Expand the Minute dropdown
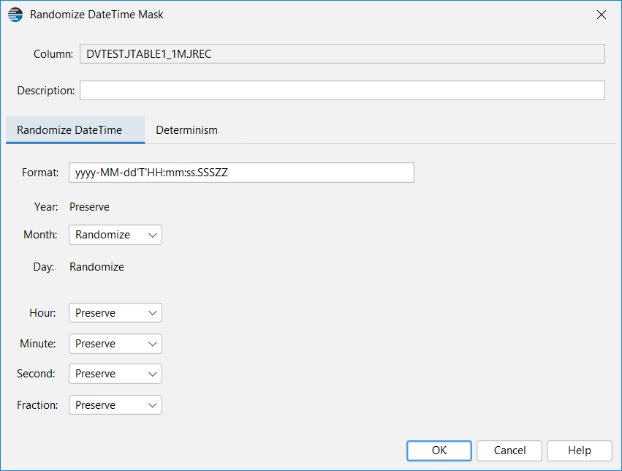The height and width of the screenshot is (471, 622). (x=115, y=343)
